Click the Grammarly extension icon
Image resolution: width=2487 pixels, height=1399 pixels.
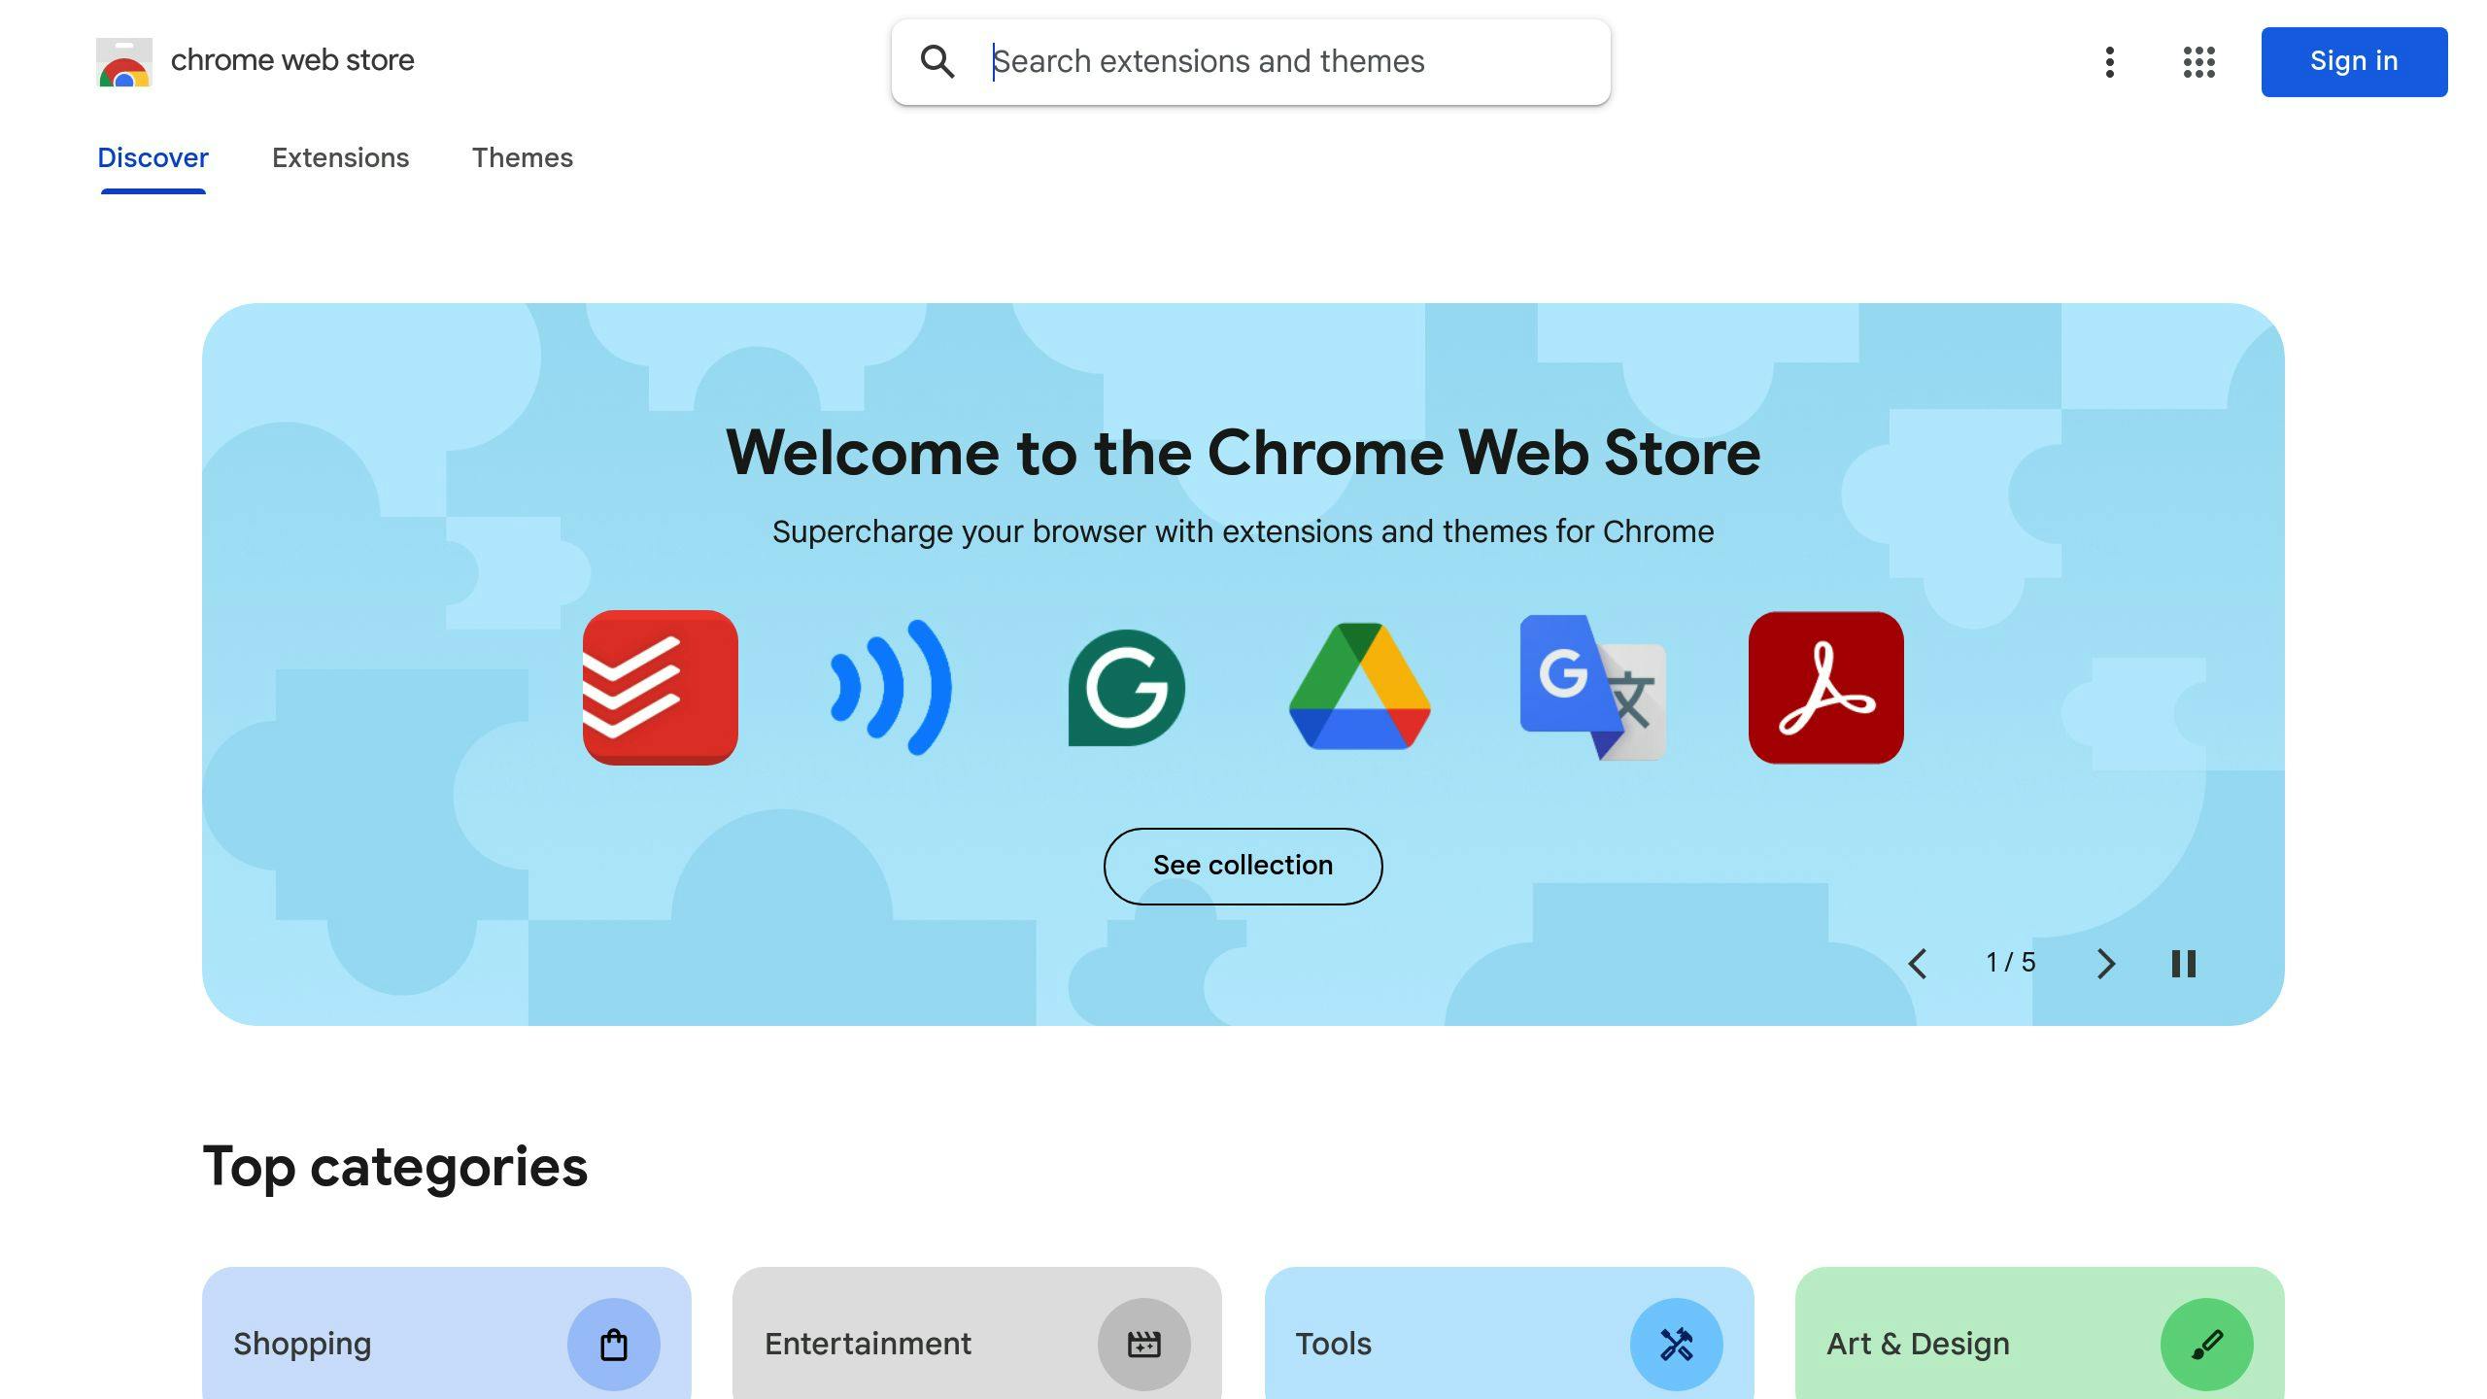pyautogui.click(x=1126, y=685)
